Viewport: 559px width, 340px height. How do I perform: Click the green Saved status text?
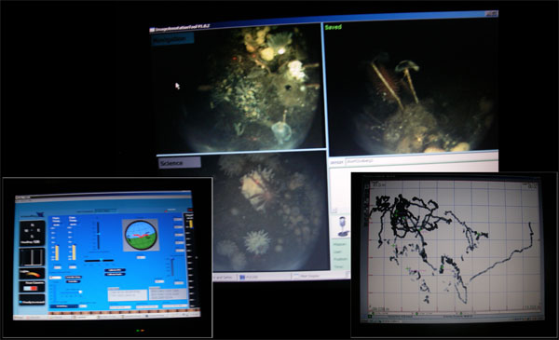coord(334,27)
